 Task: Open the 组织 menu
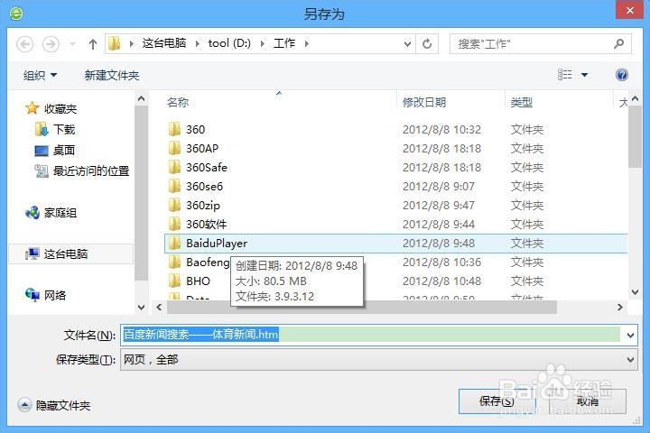(x=41, y=76)
